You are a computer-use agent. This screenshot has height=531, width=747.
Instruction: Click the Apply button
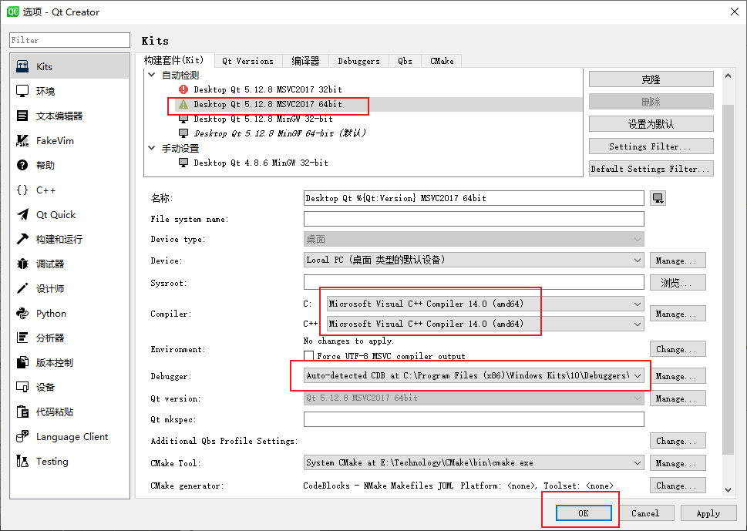click(x=708, y=513)
